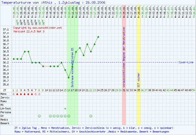Click the filled blood drop on cycle day 4
196x135 pixels.
(24, 94)
